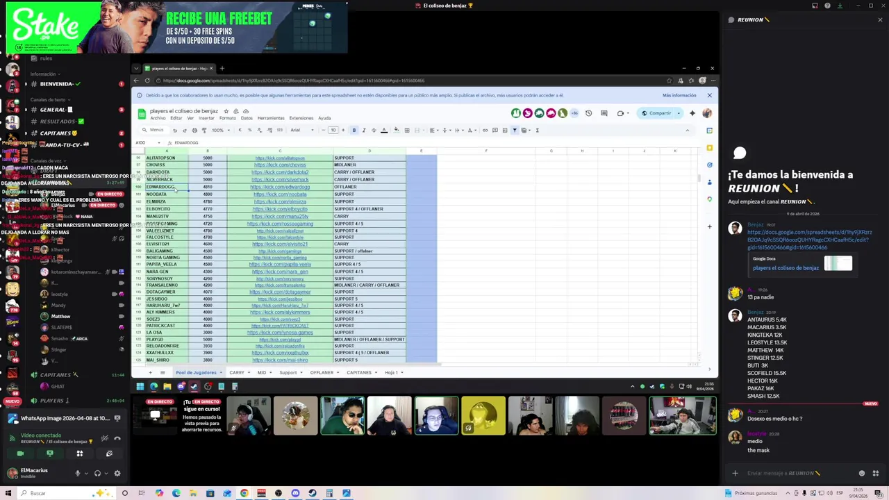Apply the percent format in the Sheets toolbar

pyautogui.click(x=250, y=130)
